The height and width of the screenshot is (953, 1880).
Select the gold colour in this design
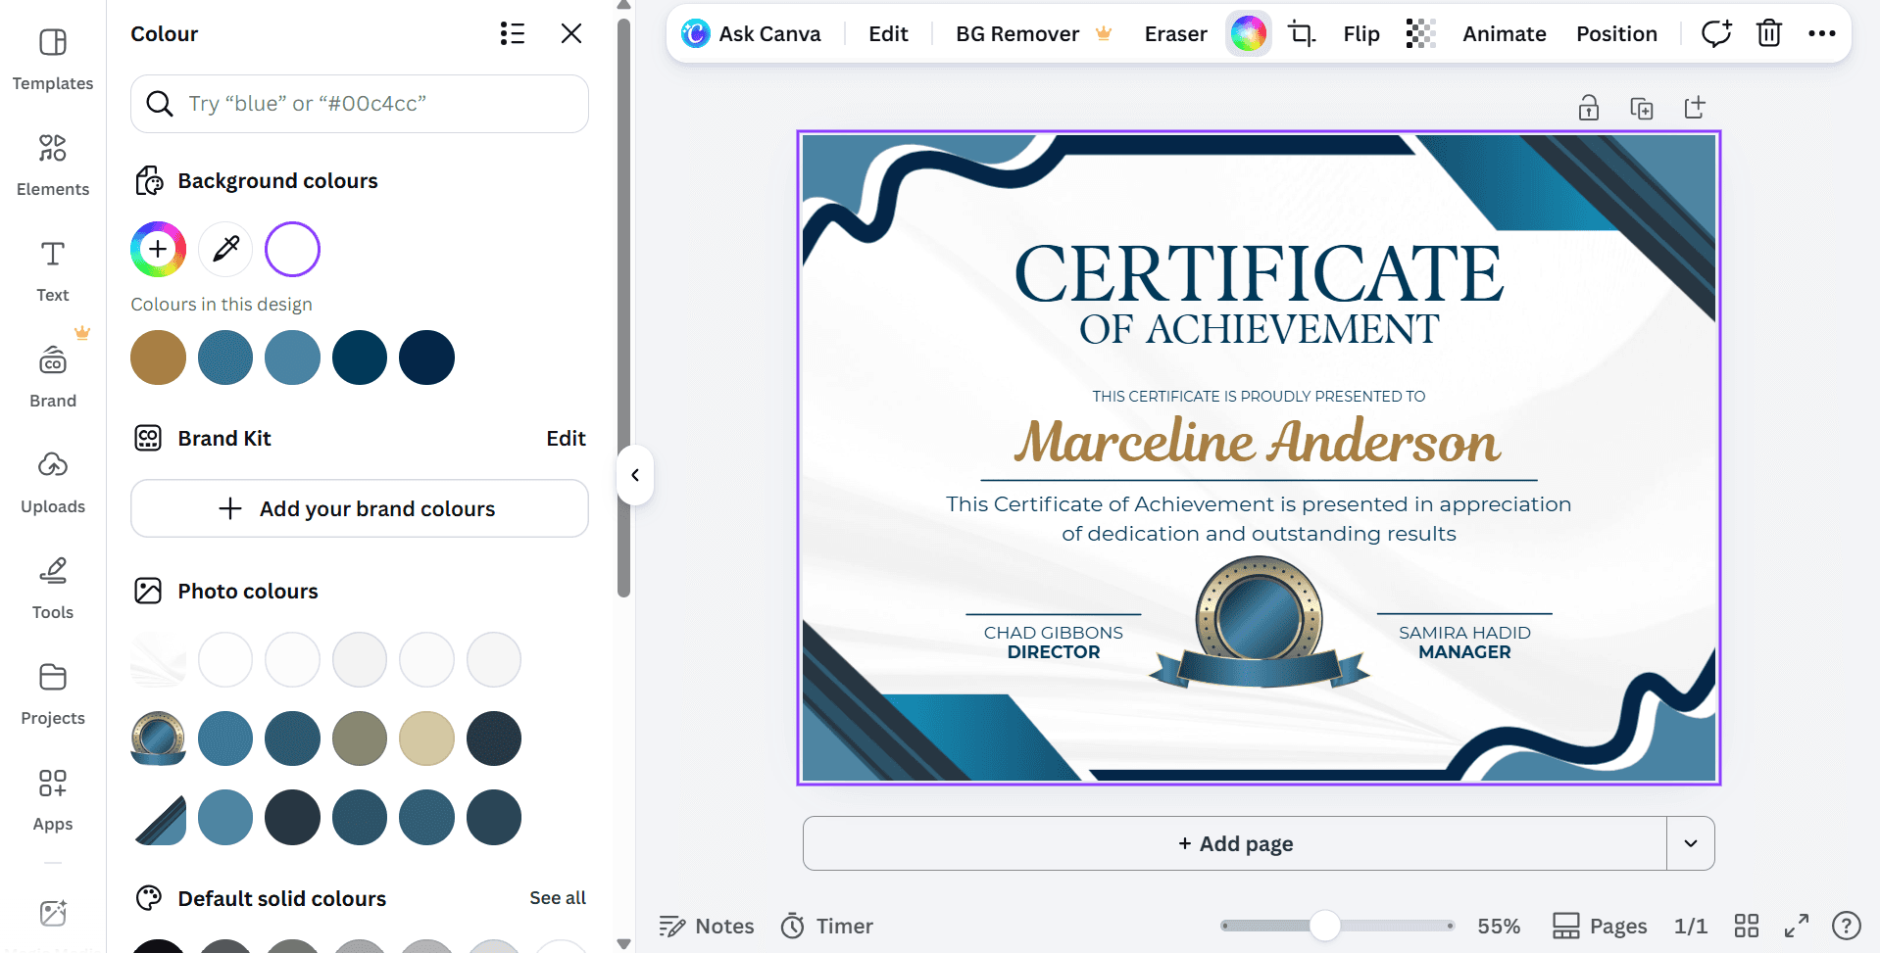coord(158,357)
